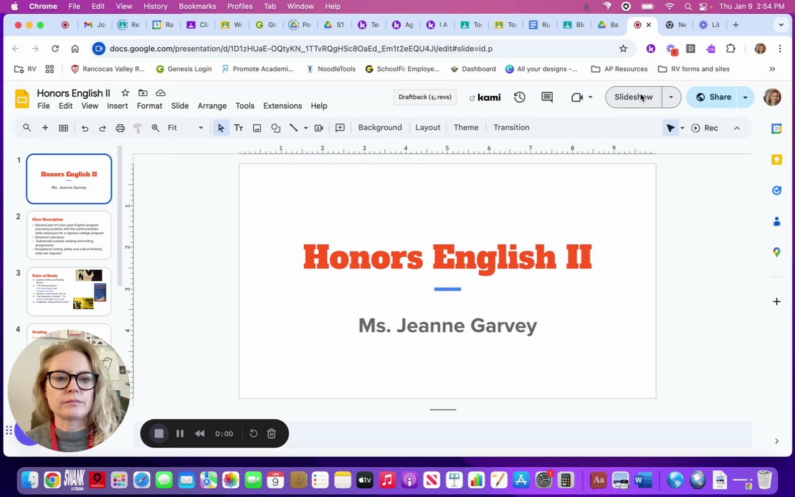Open Google Keep in side panel
Screen dimensions: 795x497
click(x=776, y=160)
